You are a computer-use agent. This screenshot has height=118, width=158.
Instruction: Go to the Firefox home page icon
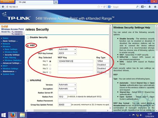tap(155, 7)
